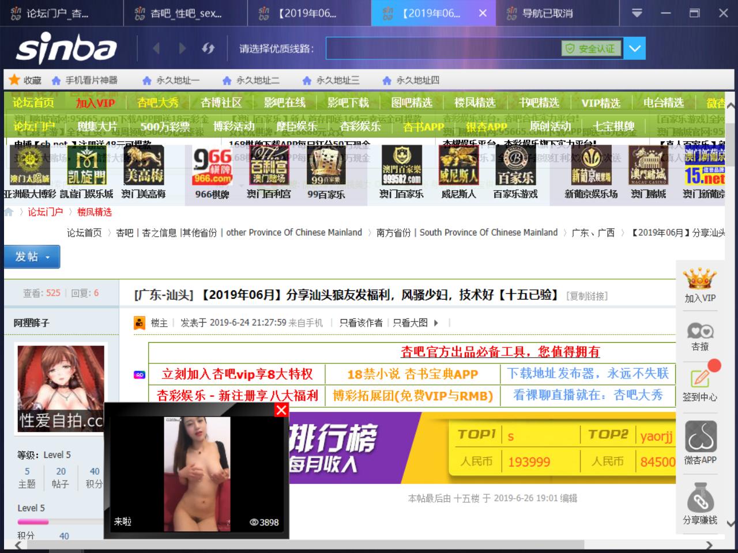Open 凯旋门娱乐城 ad icon
Viewport: 738px width, 553px height.
coord(87,165)
